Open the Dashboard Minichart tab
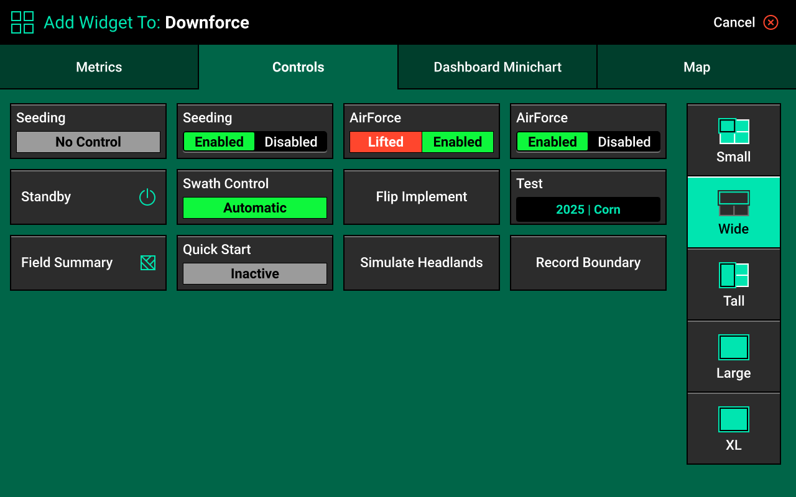This screenshot has height=497, width=796. tap(497, 66)
